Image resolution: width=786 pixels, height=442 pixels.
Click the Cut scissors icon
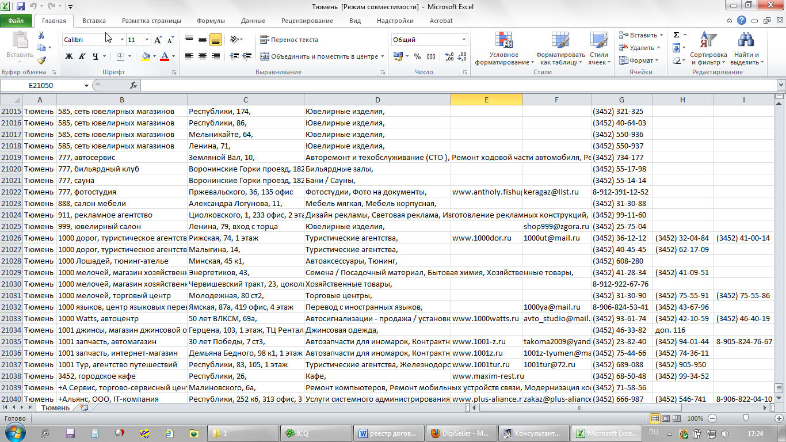pyautogui.click(x=41, y=36)
